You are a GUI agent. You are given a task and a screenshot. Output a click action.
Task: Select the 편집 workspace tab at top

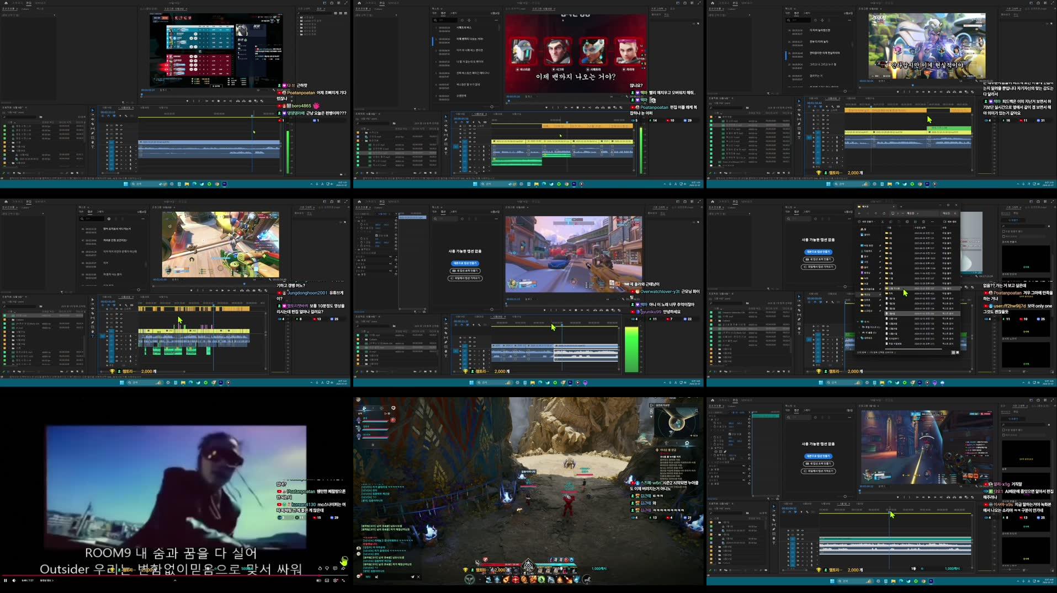tap(382, 201)
